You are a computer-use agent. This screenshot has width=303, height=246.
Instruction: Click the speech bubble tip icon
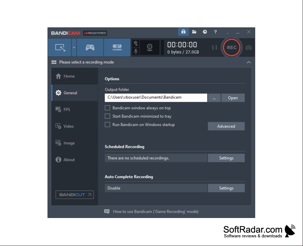[x=107, y=211]
